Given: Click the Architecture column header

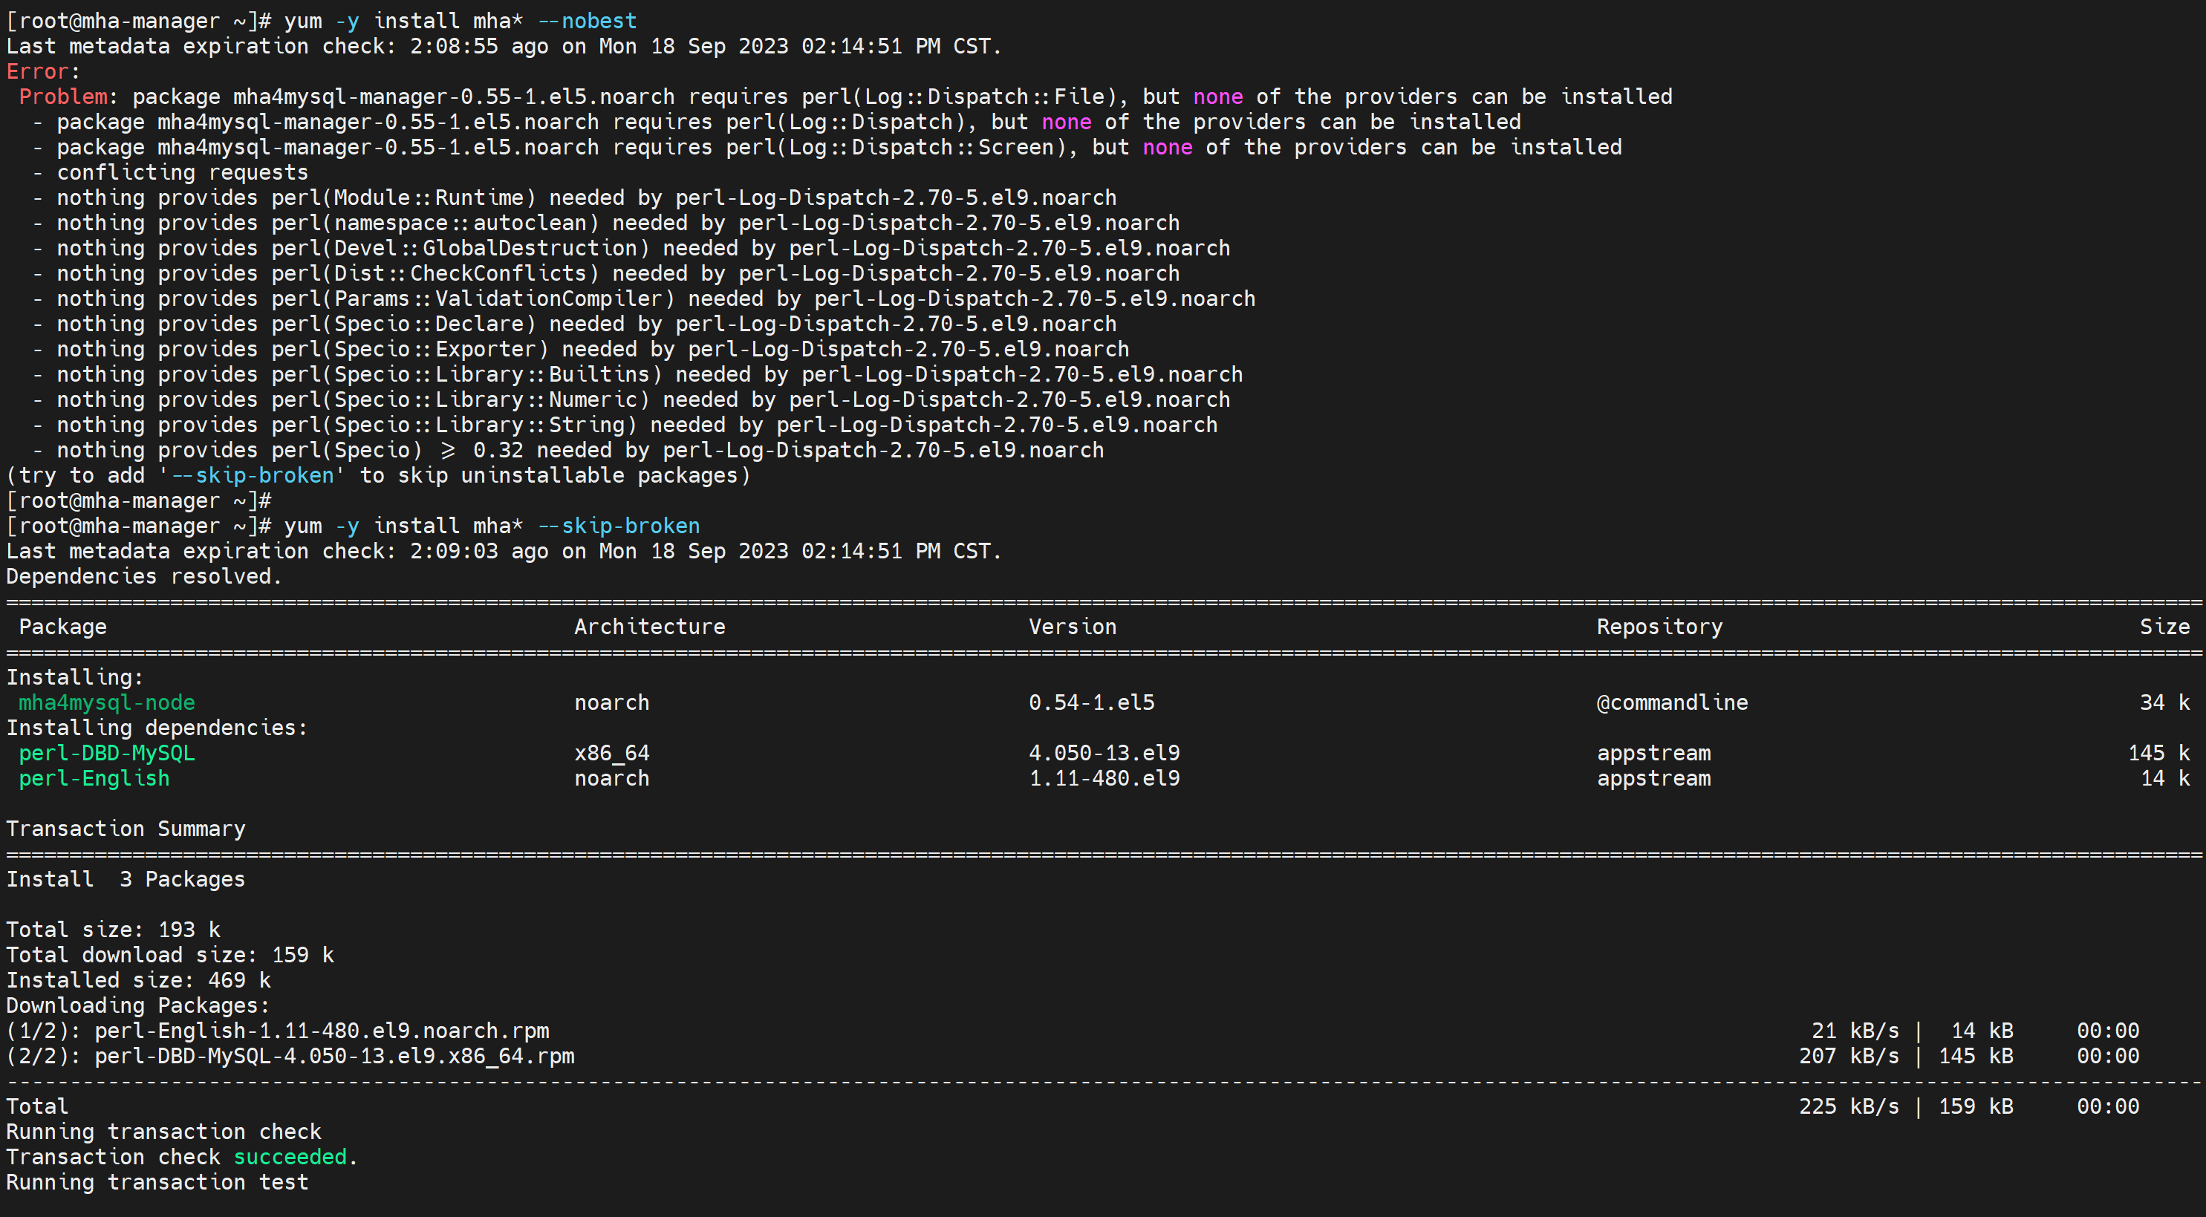Looking at the screenshot, I should [x=649, y=627].
